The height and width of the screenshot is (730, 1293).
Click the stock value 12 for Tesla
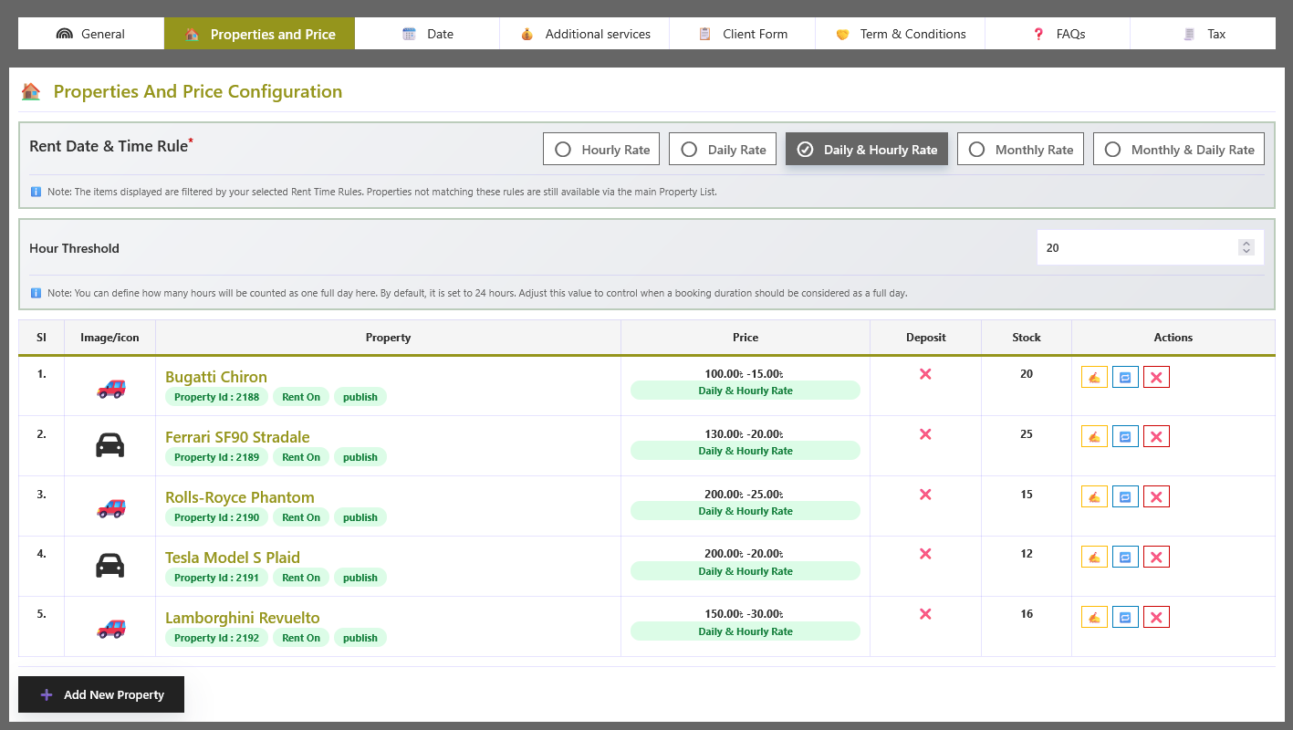1027,555
